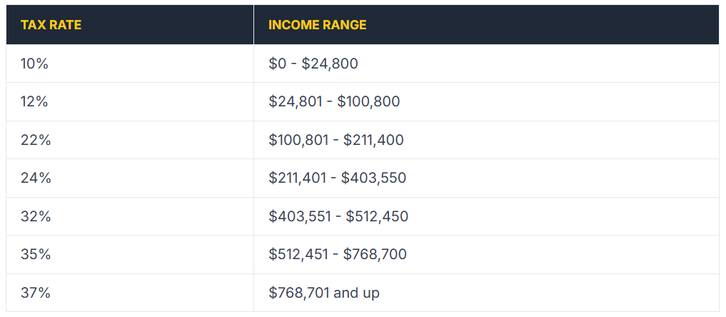Select the 24% tax rate cell
The width and height of the screenshot is (726, 317).
(130, 178)
